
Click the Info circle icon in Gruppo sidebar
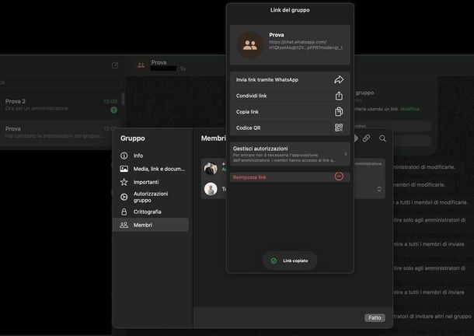click(x=124, y=156)
